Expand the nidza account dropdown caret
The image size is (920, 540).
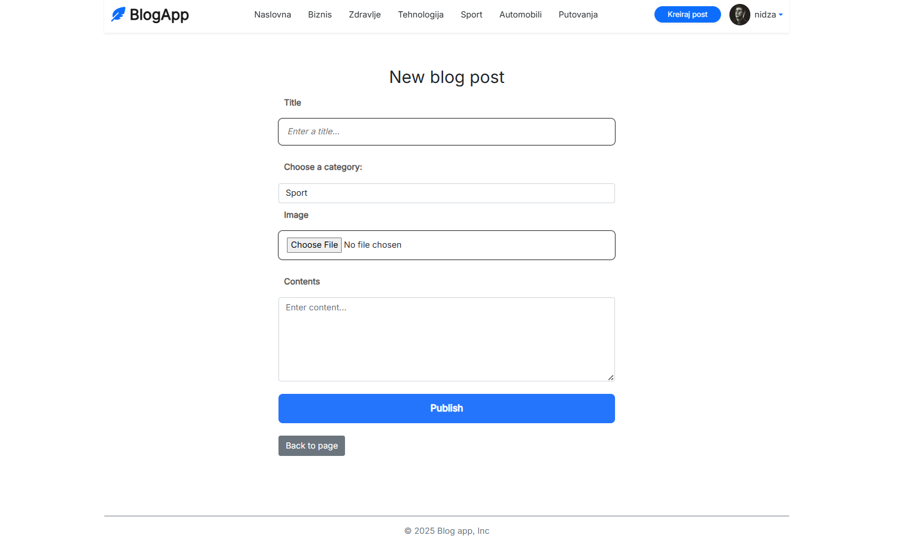pos(781,15)
